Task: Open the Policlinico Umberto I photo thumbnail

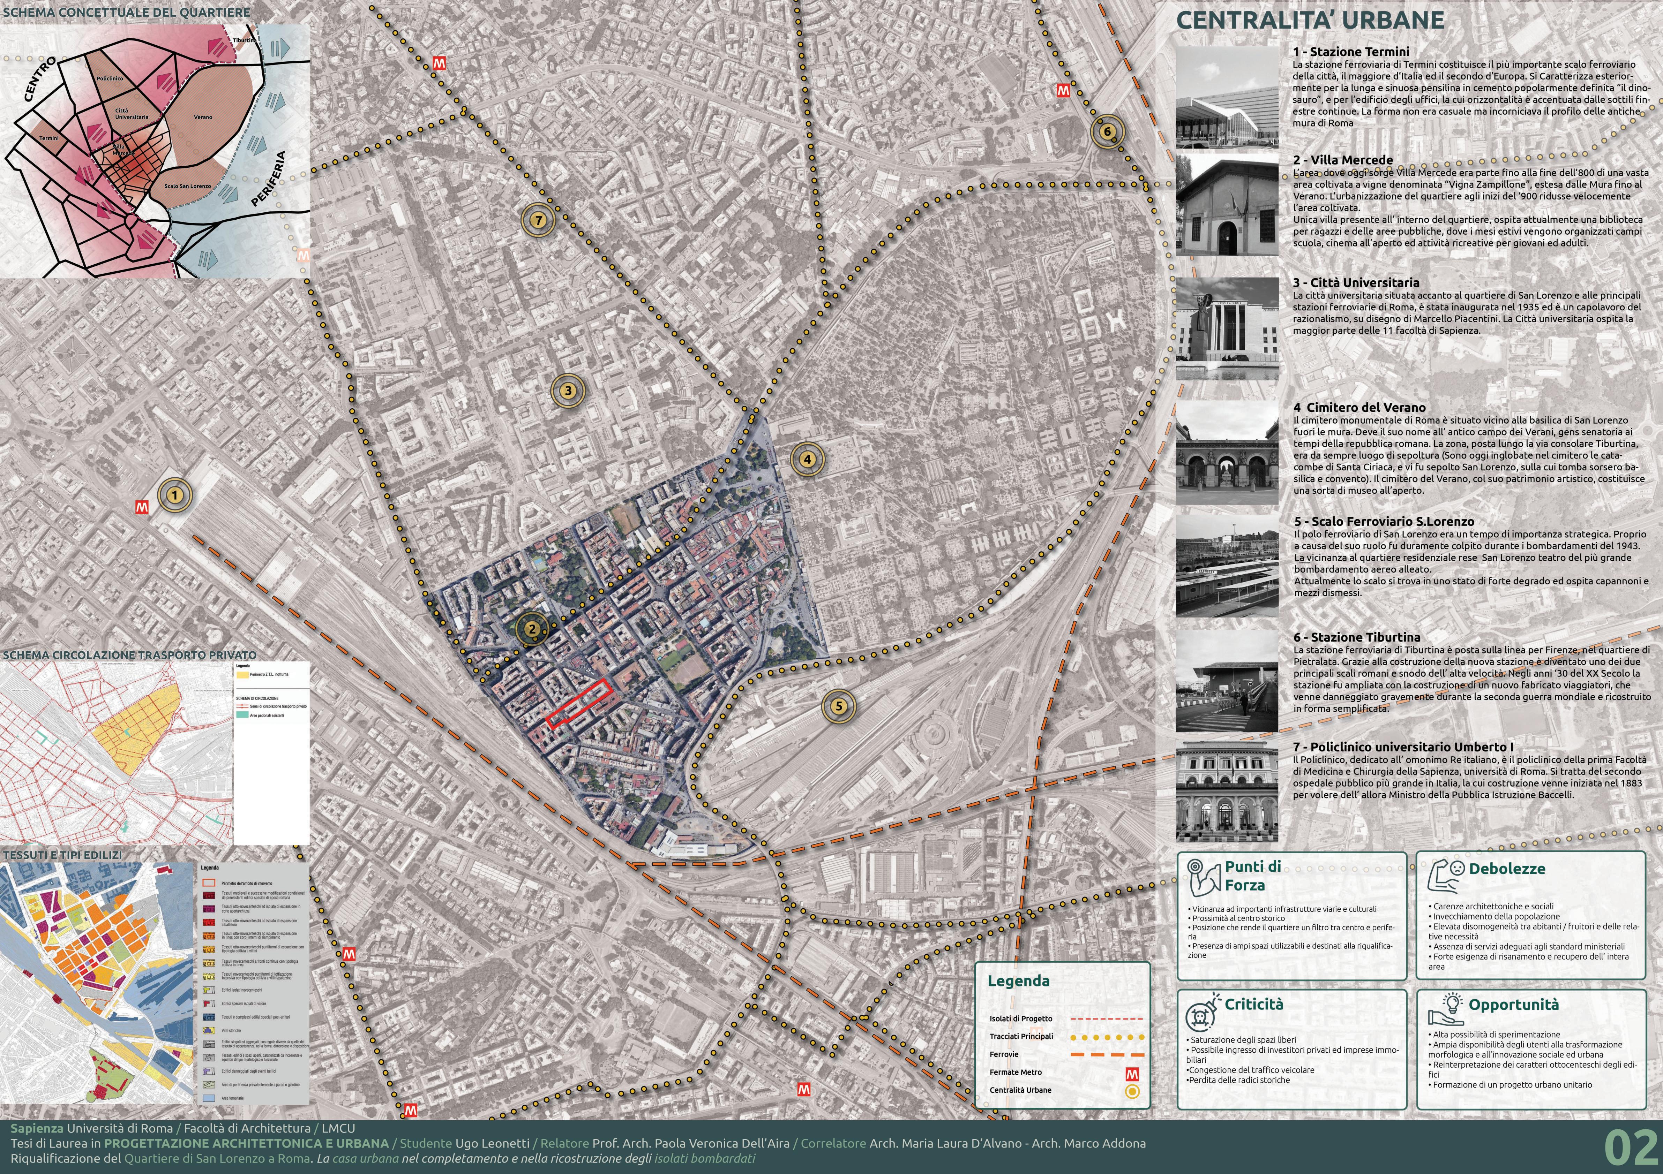Action: (x=1227, y=791)
